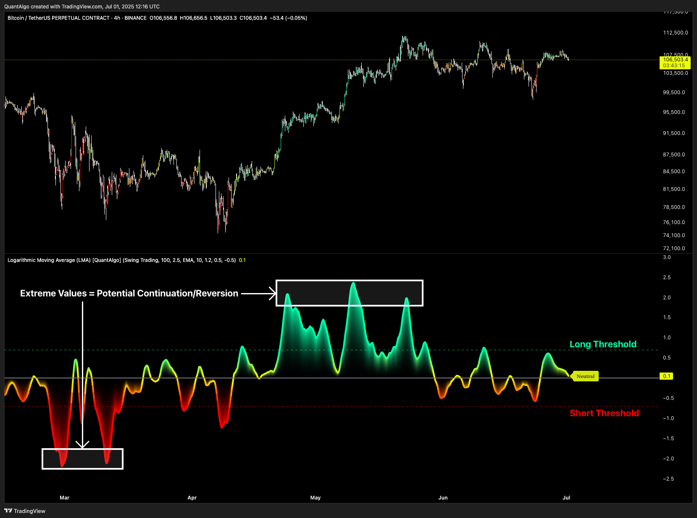Click the Apr date label on the time axis
697x518 pixels.
coord(192,498)
